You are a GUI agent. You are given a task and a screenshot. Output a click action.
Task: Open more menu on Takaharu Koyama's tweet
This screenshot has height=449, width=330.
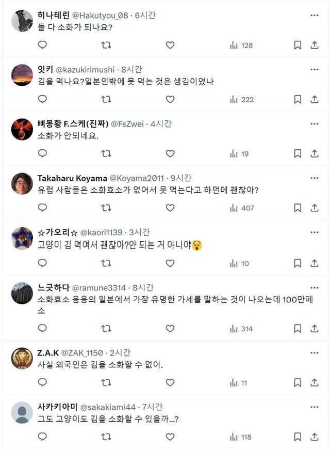click(314, 178)
